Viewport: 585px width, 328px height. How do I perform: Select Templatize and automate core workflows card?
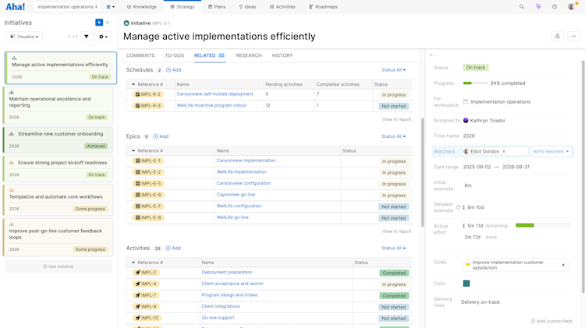point(58,199)
